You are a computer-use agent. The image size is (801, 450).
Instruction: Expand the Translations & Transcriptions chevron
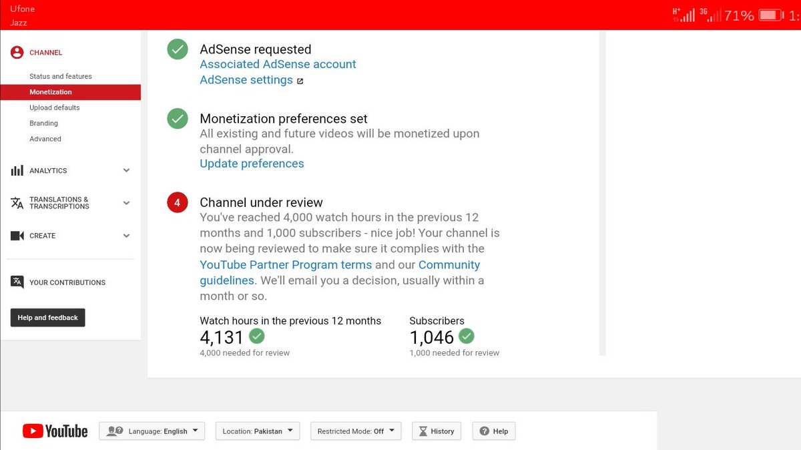(127, 203)
